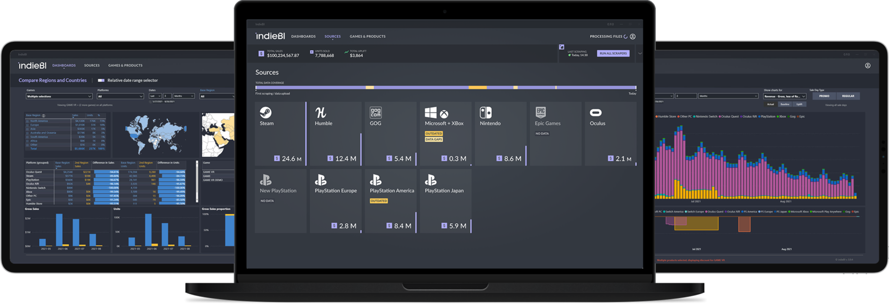This screenshot has width=889, height=304.
Task: Open the Platforms dropdown set to All
Action: coord(120,97)
